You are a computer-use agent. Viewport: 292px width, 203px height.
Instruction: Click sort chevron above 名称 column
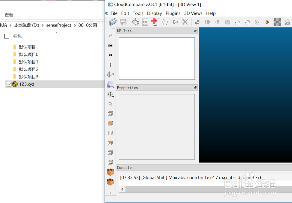[55, 32]
